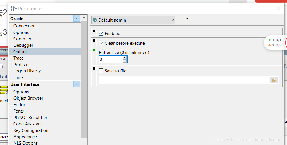Screen dimensions: 287x145
Task: Click the black indicator beside Enabled
Action: pyautogui.click(x=94, y=31)
